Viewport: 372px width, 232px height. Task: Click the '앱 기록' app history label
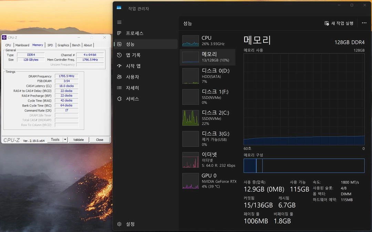click(133, 55)
